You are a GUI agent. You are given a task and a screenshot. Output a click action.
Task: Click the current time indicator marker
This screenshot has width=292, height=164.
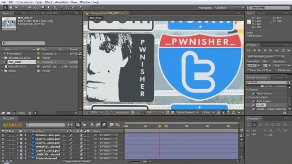coord(159,127)
